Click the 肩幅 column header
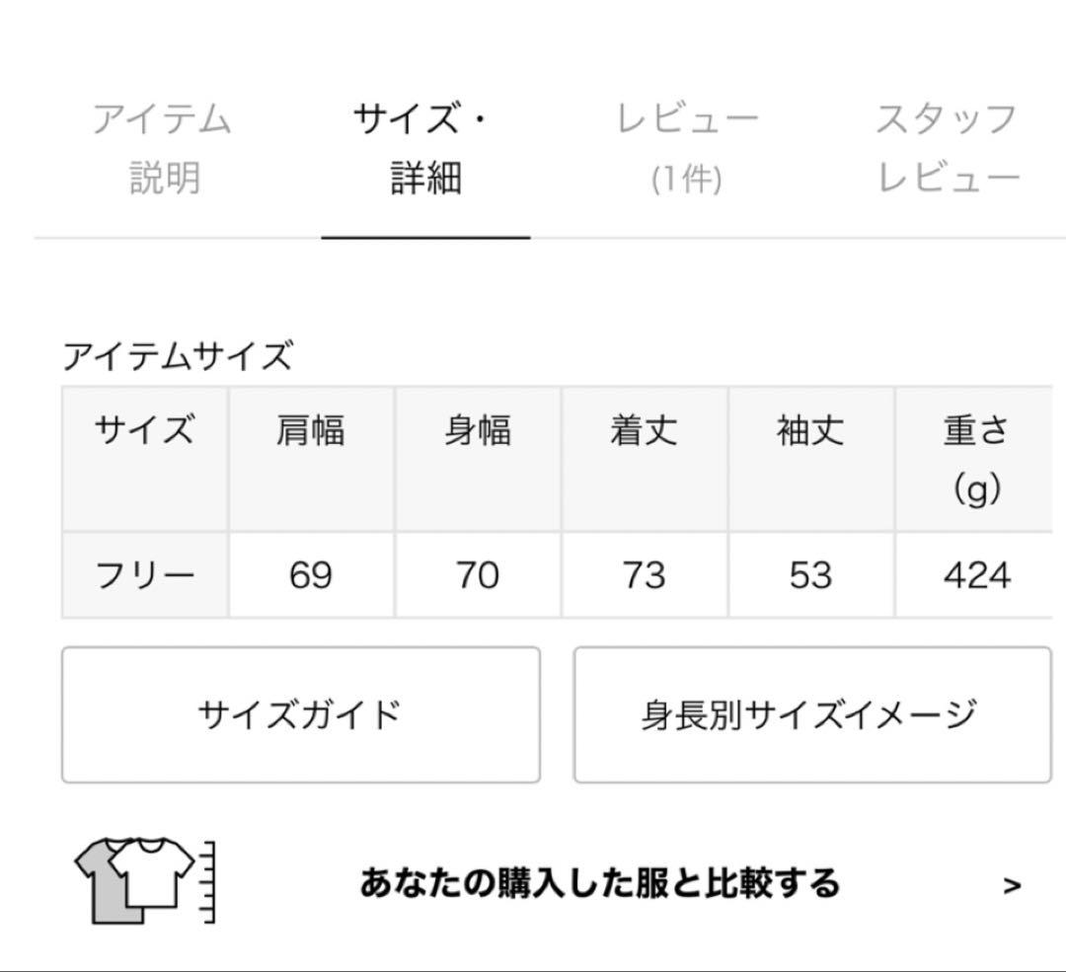Viewport: 1066px width, 972px height. point(309,427)
